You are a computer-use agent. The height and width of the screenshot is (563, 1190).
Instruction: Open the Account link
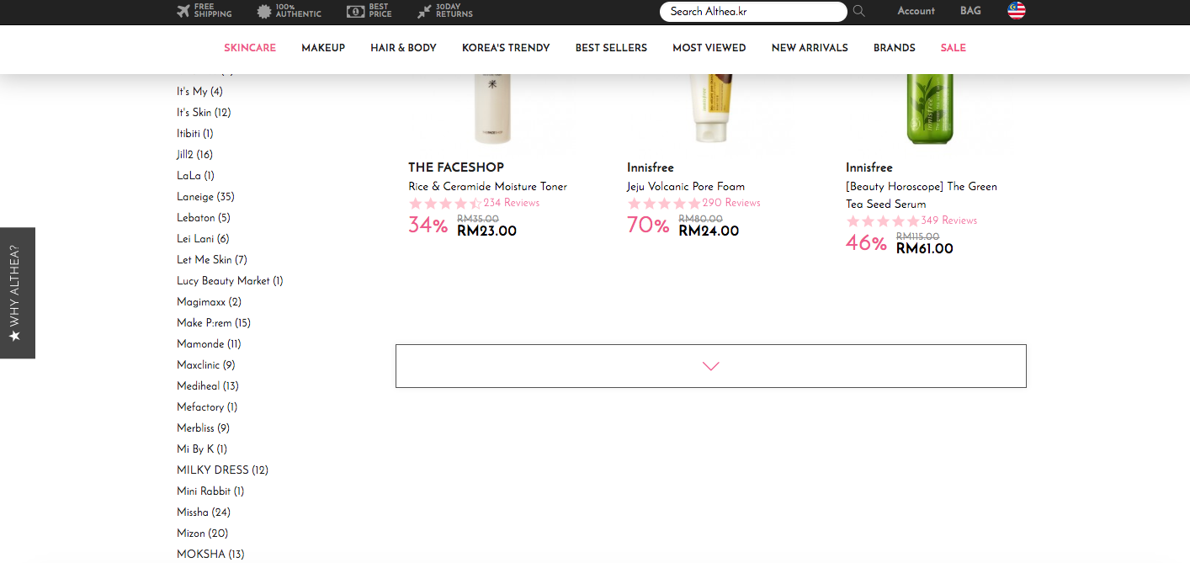916,11
